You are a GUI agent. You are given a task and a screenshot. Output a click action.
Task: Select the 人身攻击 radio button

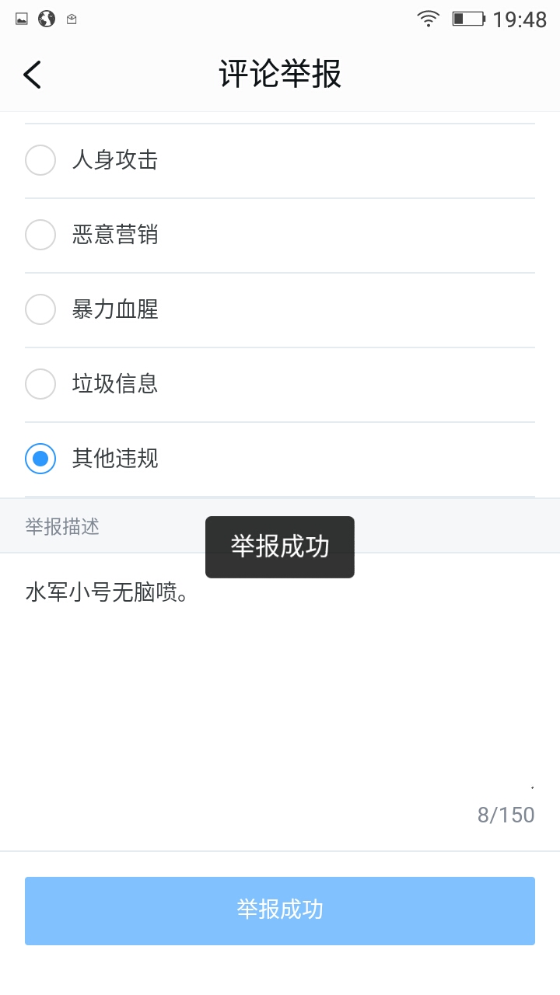coord(40,160)
